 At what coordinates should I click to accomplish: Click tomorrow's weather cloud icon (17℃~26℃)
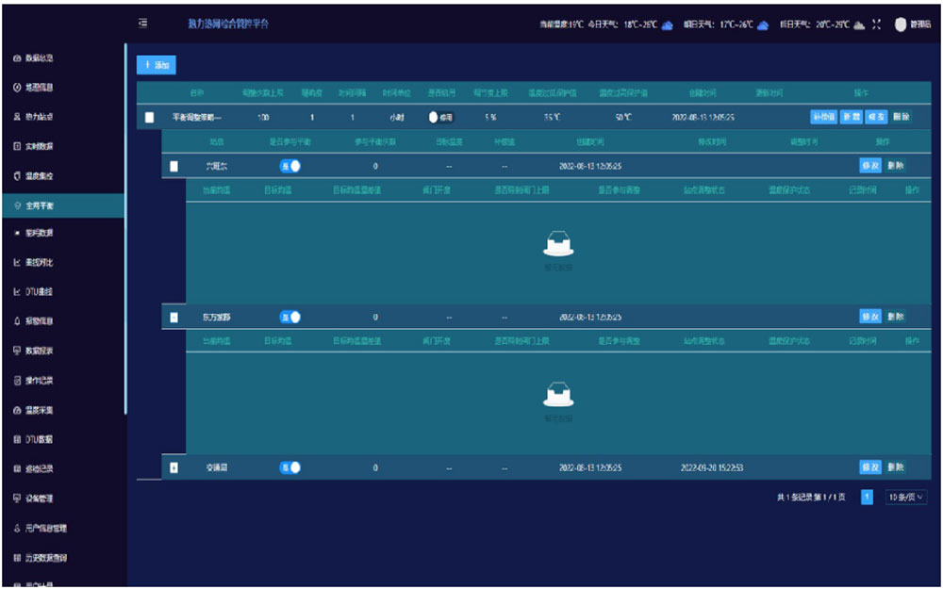coord(763,25)
